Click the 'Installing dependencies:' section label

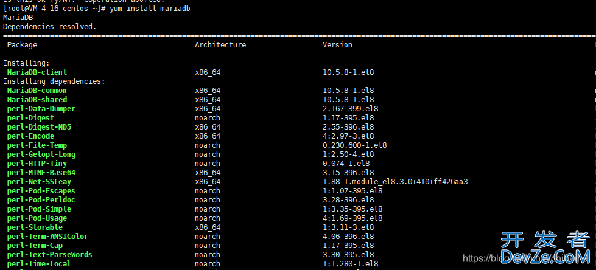[54, 81]
